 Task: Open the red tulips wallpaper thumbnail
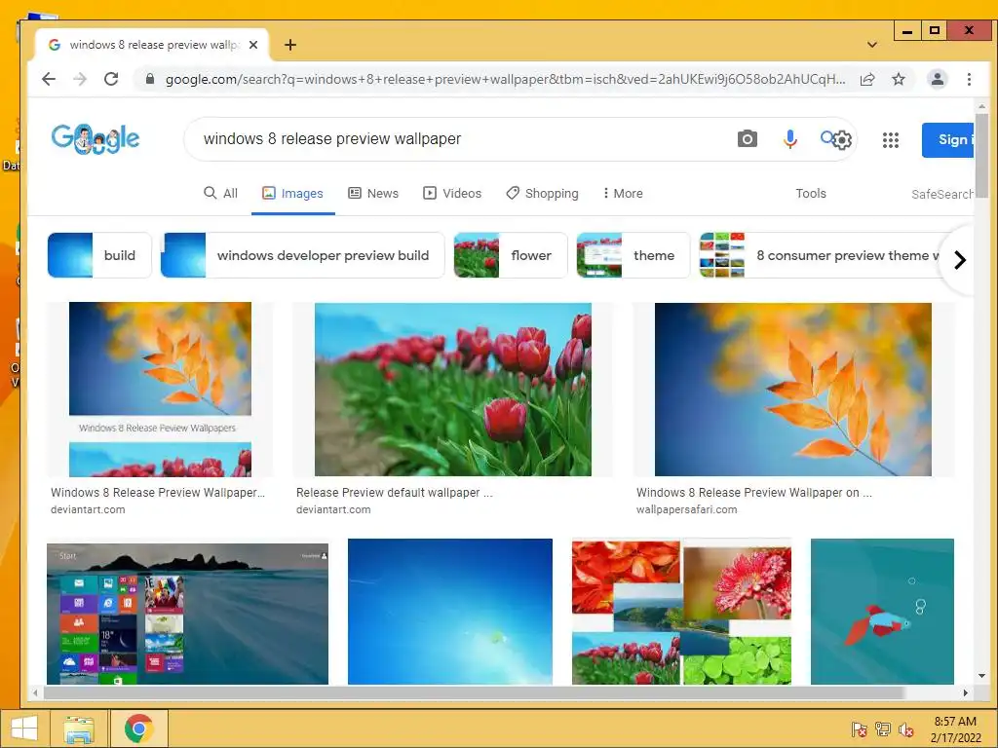click(452, 390)
